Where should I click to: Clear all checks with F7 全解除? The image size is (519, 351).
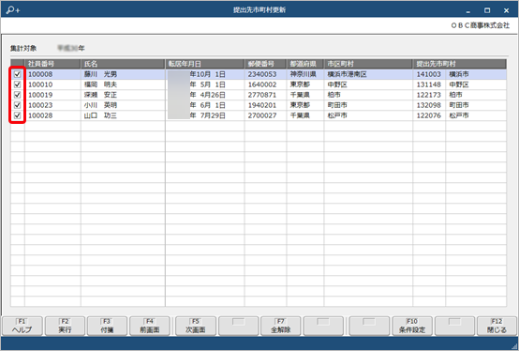click(281, 327)
